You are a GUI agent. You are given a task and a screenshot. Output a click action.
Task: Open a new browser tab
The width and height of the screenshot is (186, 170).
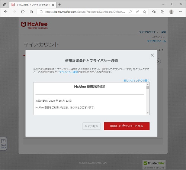[x=60, y=5]
